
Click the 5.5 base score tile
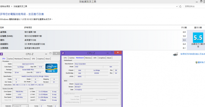point(198,38)
